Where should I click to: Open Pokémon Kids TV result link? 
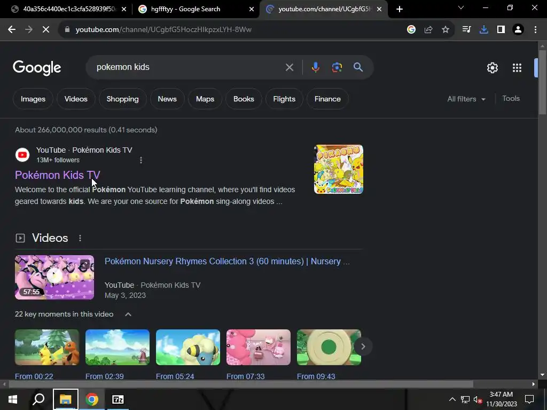[58, 175]
